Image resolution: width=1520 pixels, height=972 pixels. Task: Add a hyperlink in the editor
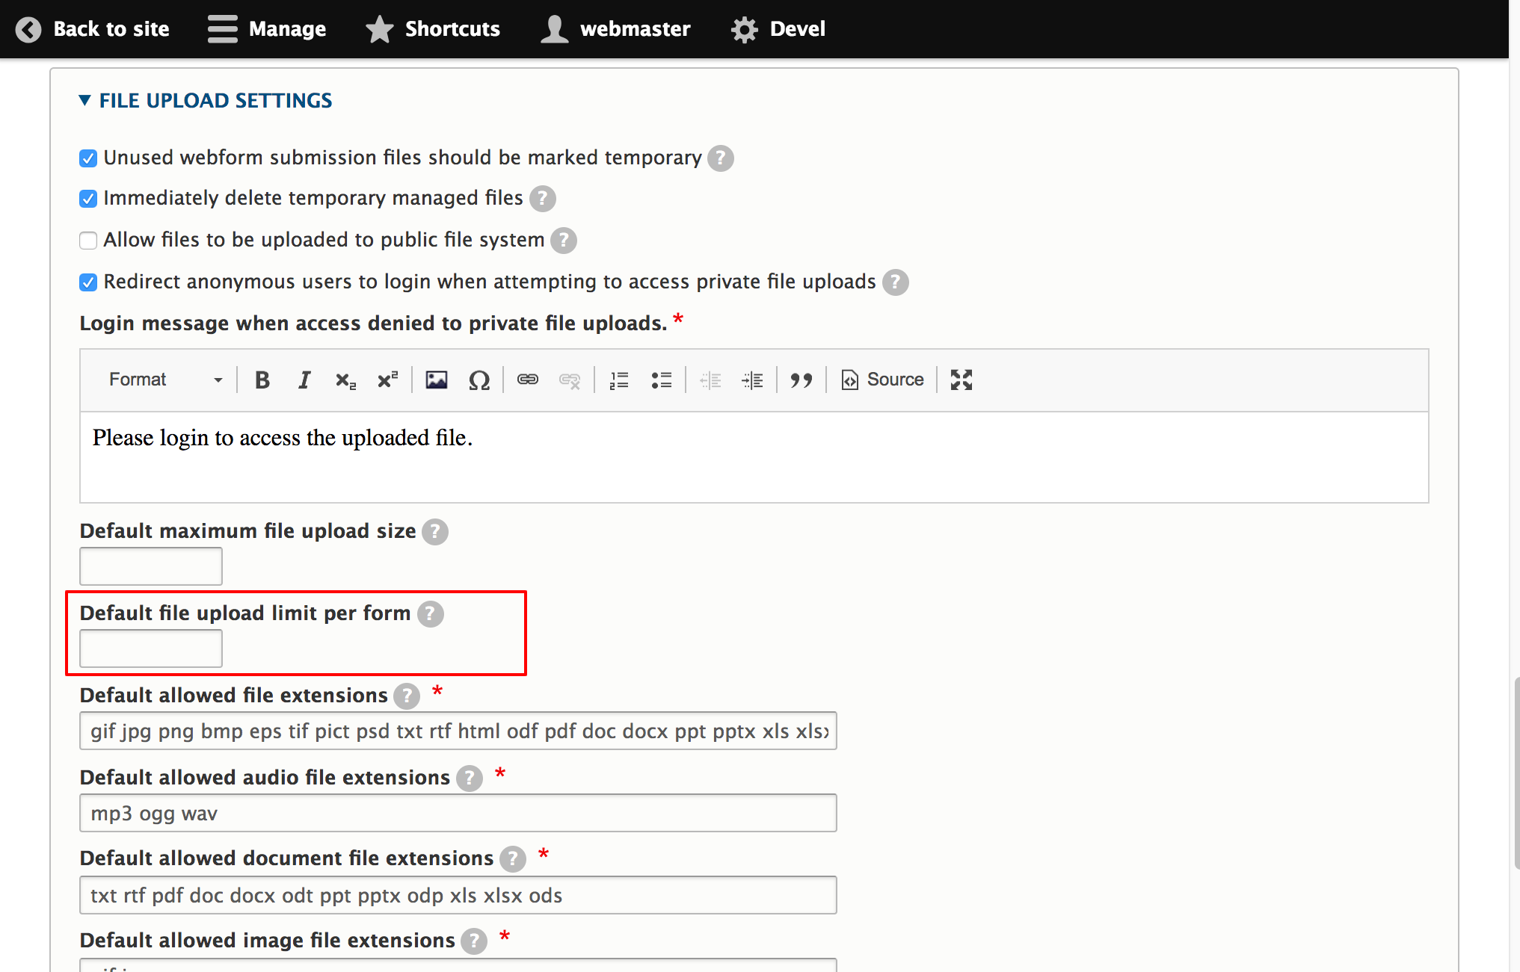(527, 380)
